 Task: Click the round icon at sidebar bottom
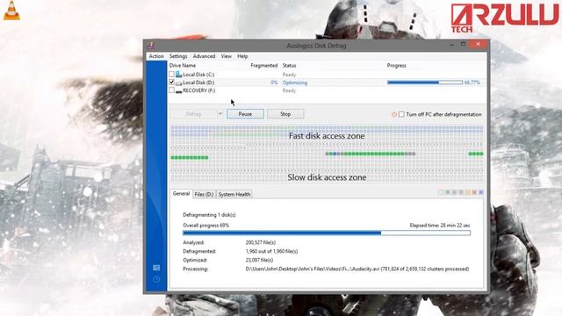156,279
